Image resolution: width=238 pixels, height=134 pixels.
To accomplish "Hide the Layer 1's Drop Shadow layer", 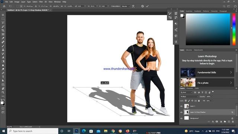I will 181,112.
